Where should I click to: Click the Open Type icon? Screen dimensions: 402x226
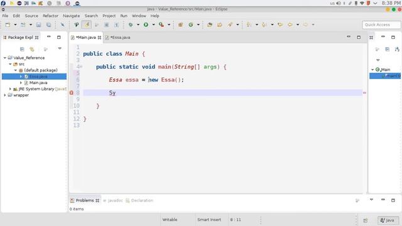pyautogui.click(x=210, y=24)
